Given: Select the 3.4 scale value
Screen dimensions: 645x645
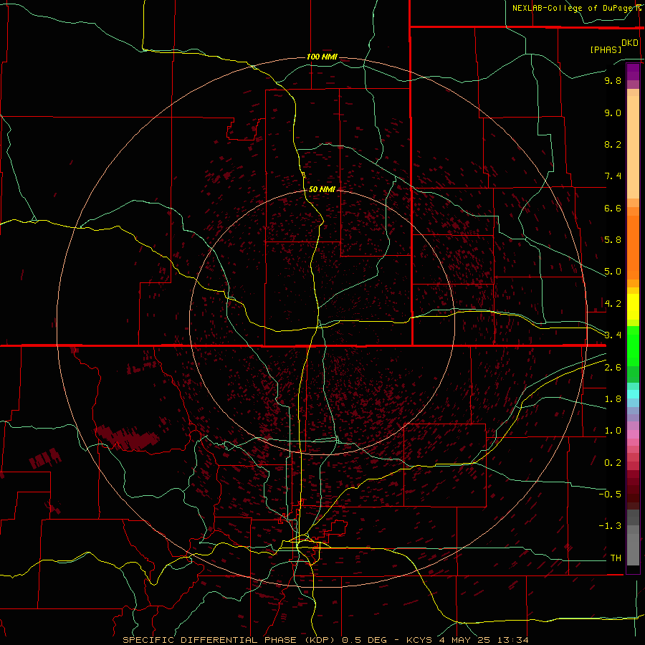Looking at the screenshot, I should coord(613,335).
